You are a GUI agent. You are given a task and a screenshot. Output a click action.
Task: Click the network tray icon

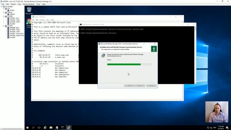tap(208, 127)
